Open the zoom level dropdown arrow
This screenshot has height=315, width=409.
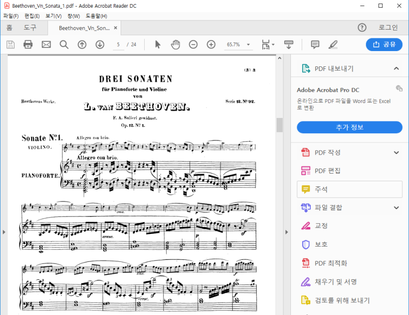click(x=248, y=44)
